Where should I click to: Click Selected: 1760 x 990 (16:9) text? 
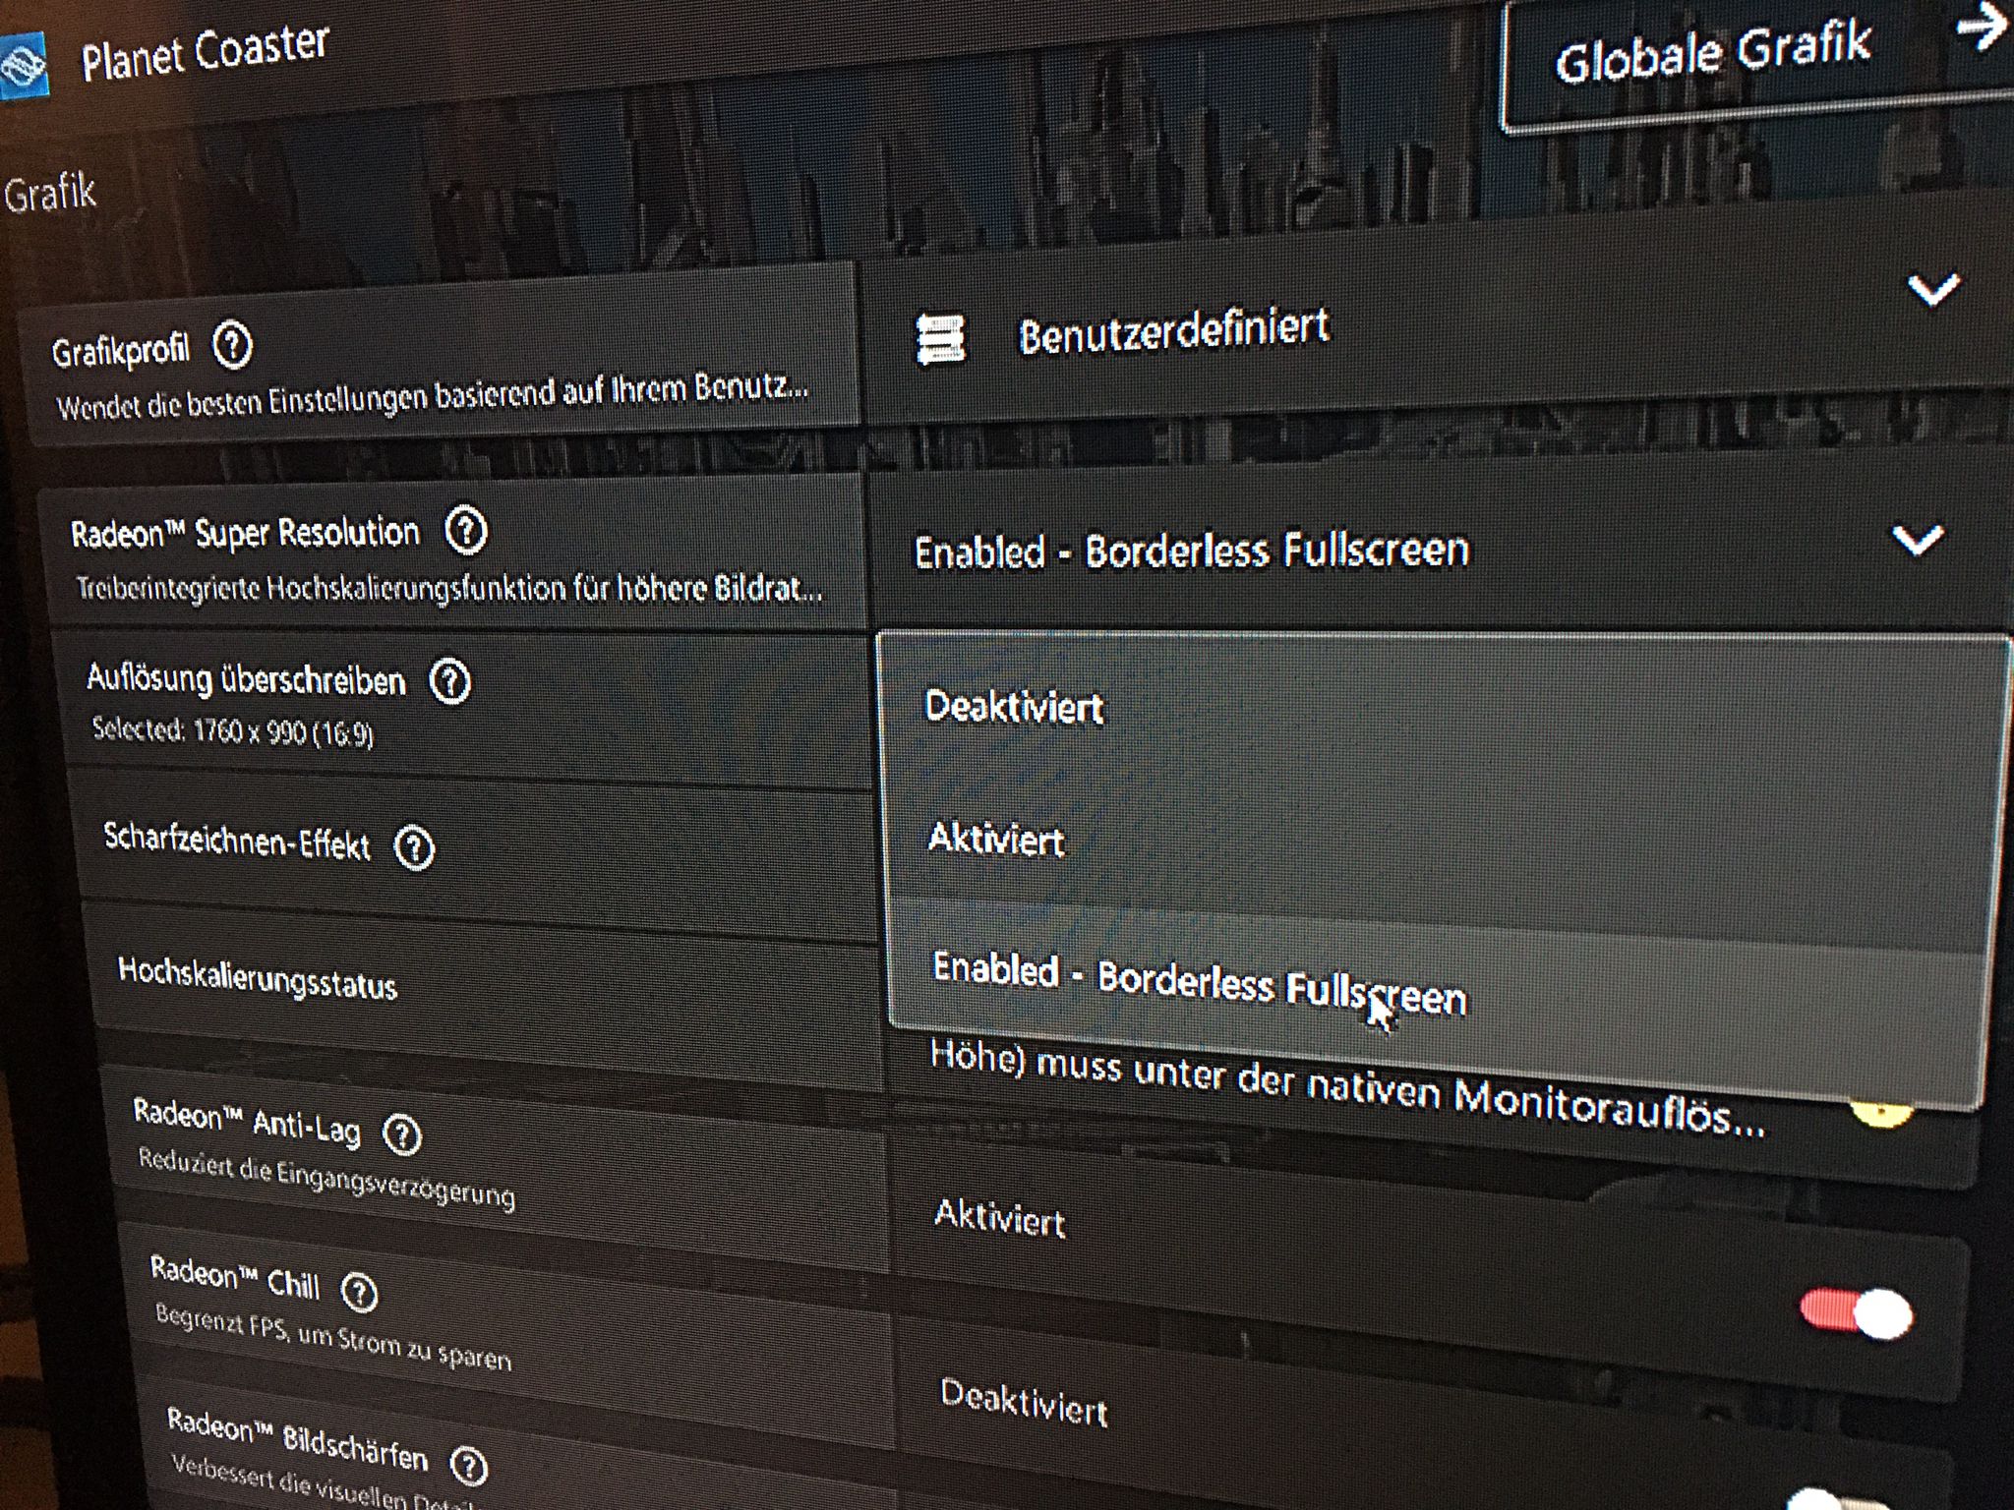click(x=233, y=731)
